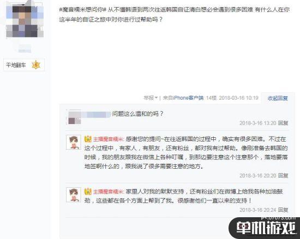Click the level 6 star badge icon
Viewport: 300px width, 239px height.
[x=36, y=65]
